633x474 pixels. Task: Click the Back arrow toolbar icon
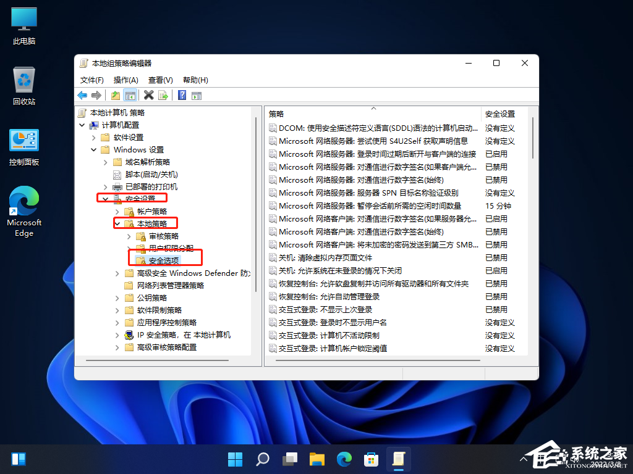82,95
